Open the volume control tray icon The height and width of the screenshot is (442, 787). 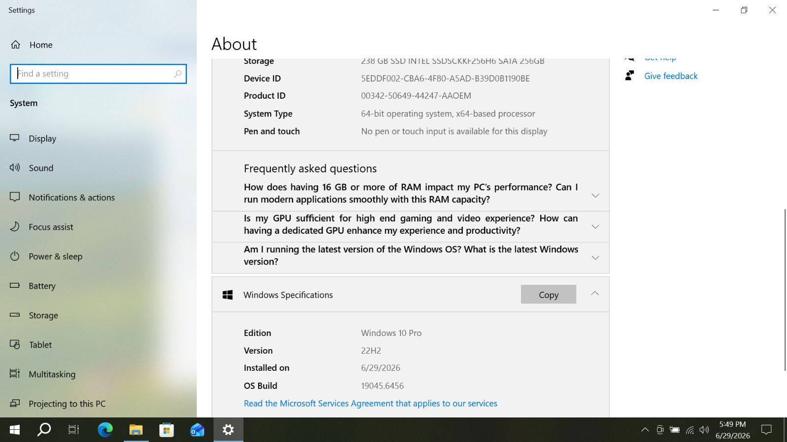[704, 430]
